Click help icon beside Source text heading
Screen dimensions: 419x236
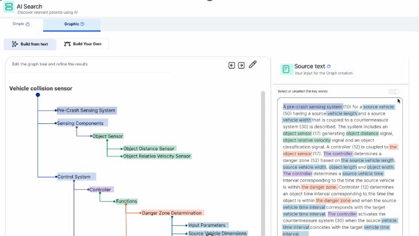[329, 66]
